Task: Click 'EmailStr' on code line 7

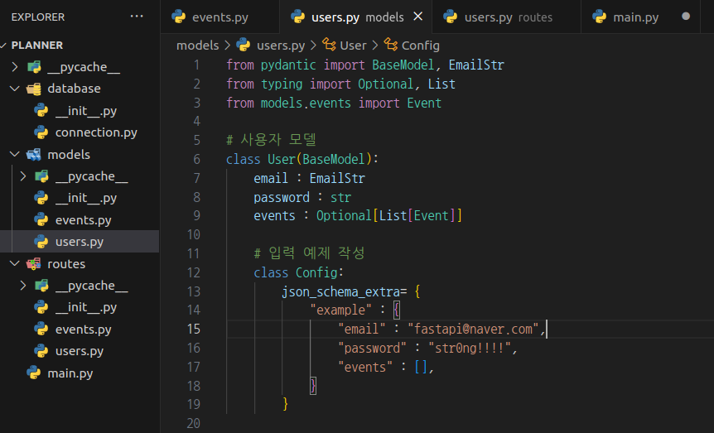Action: click(337, 179)
